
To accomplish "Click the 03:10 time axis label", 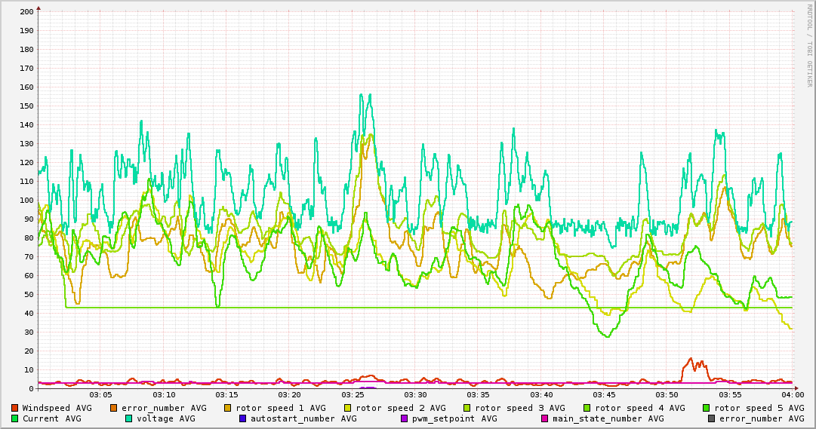I will [164, 395].
